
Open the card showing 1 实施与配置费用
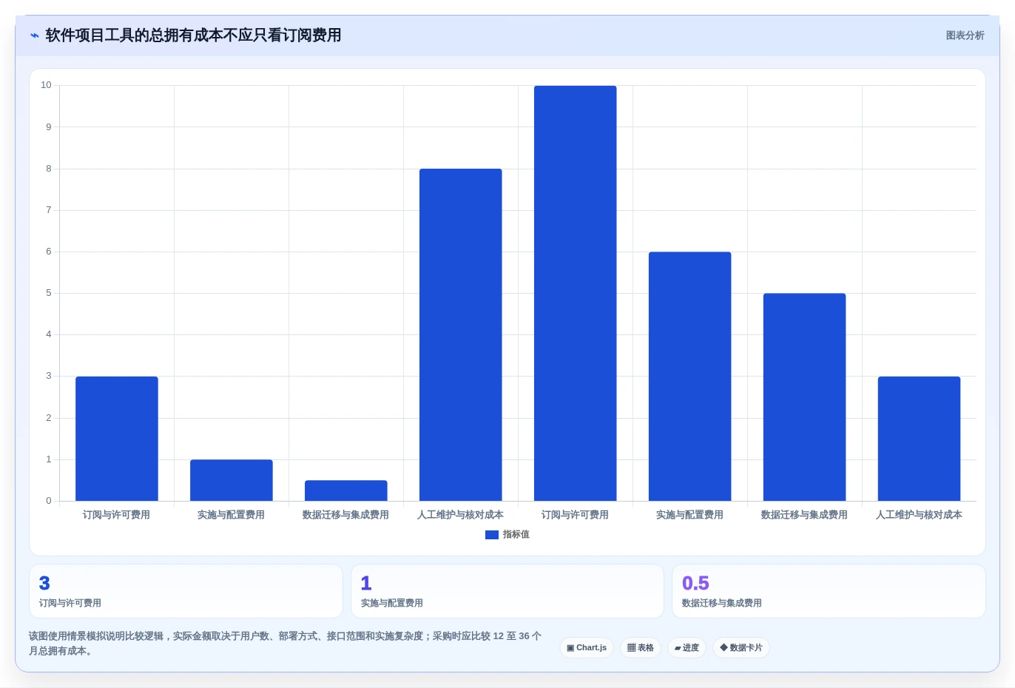click(507, 591)
